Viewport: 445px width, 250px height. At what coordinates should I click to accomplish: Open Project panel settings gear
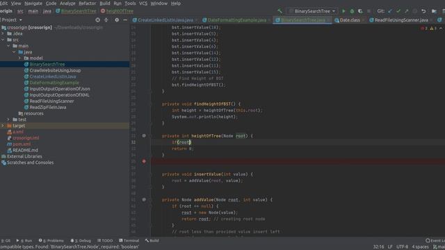coord(117,20)
